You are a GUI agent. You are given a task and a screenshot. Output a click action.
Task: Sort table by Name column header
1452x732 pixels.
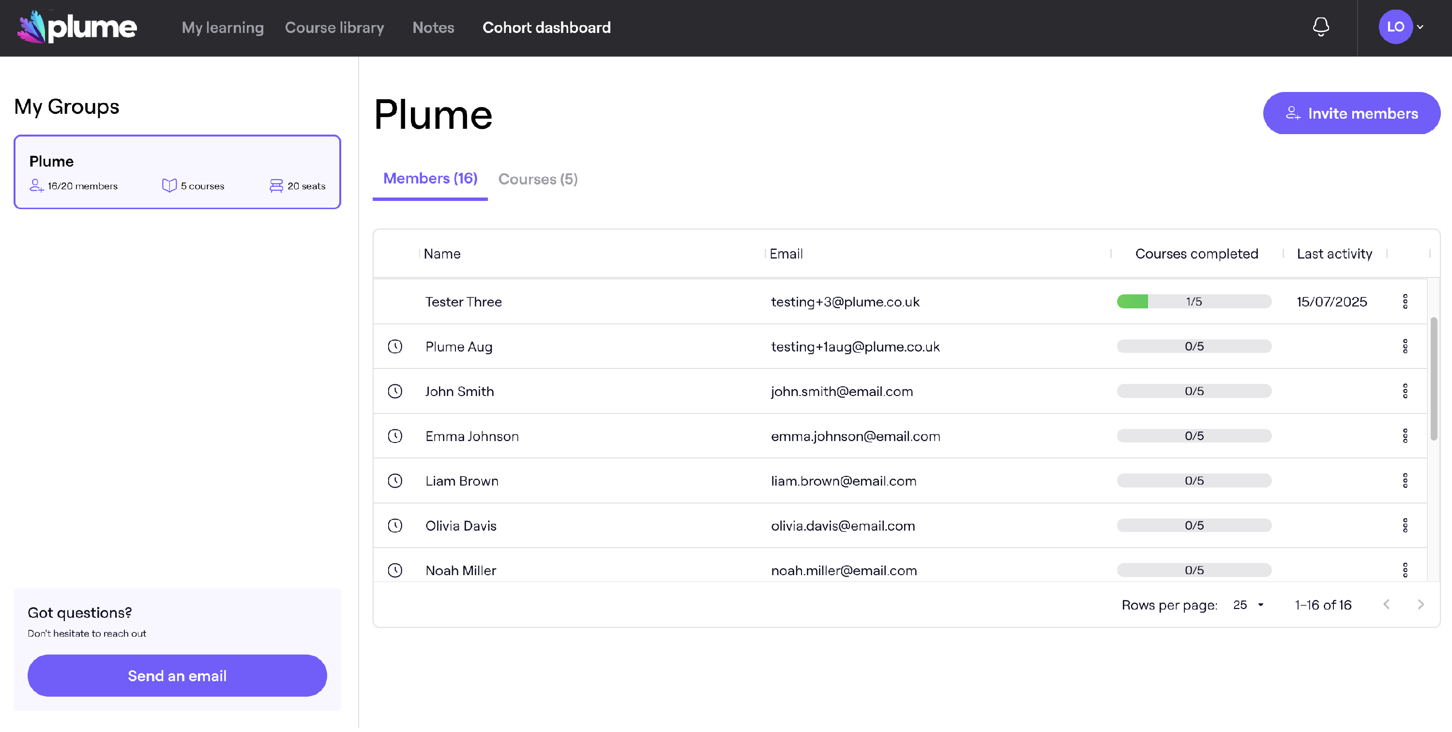442,254
